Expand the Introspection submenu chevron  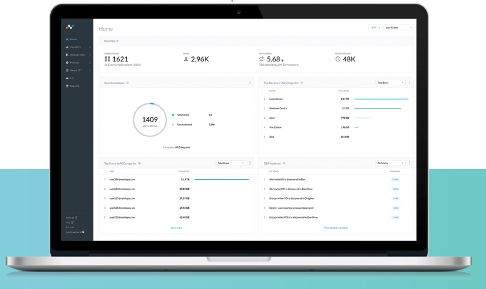pos(90,55)
